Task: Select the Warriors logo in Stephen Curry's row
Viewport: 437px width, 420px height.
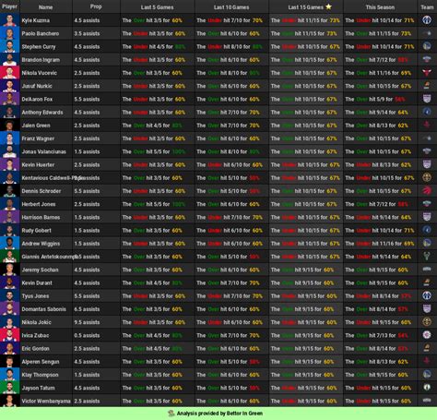Action: tap(427, 46)
